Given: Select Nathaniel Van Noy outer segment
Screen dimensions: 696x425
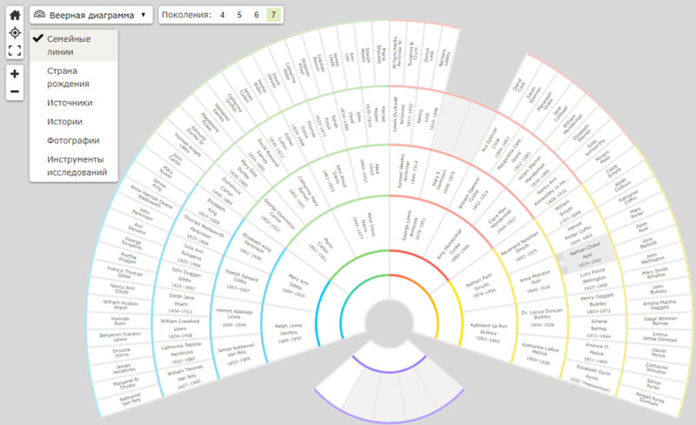Looking at the screenshot, I should point(130,399).
